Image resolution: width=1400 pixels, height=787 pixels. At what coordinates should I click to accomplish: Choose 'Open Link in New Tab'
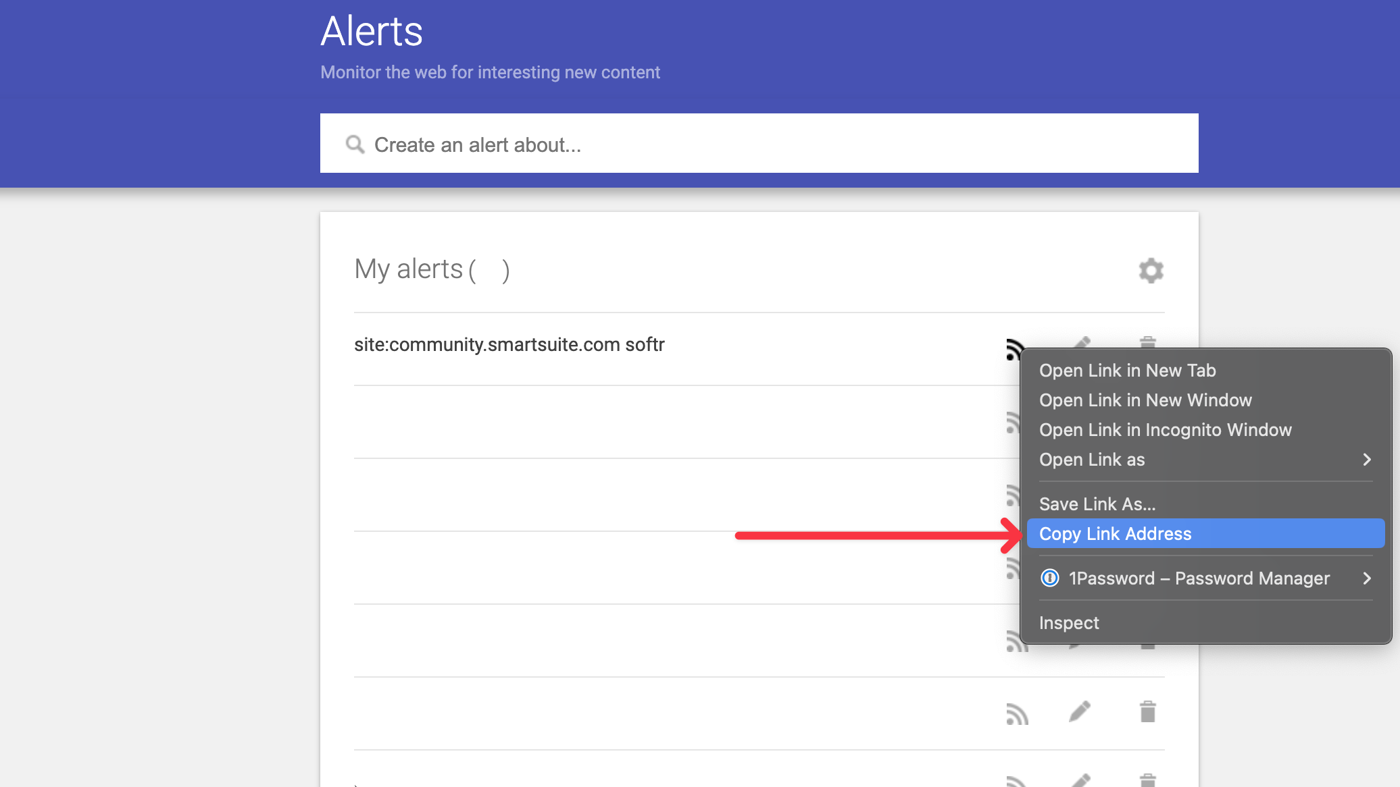click(x=1127, y=371)
